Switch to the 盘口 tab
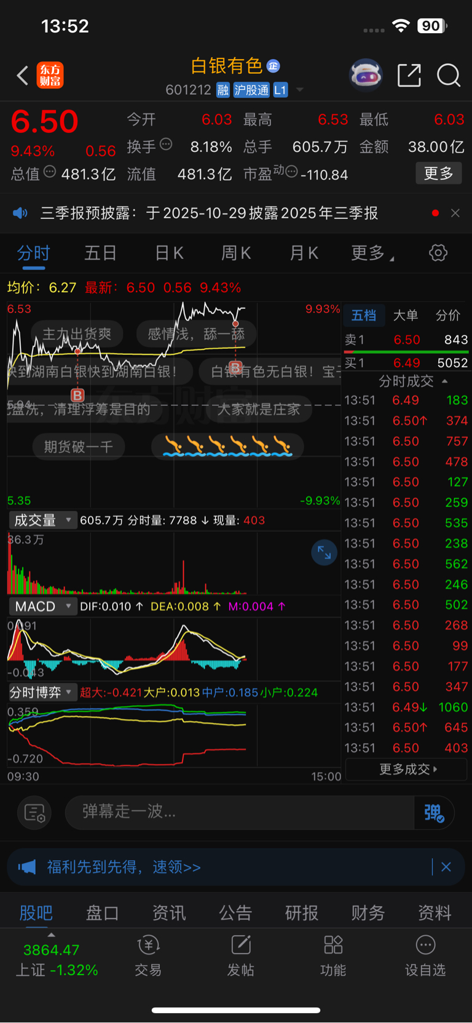The height and width of the screenshot is (1023, 472). 102,913
